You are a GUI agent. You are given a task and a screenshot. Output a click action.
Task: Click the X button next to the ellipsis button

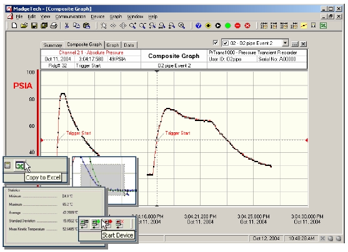click(x=303, y=44)
